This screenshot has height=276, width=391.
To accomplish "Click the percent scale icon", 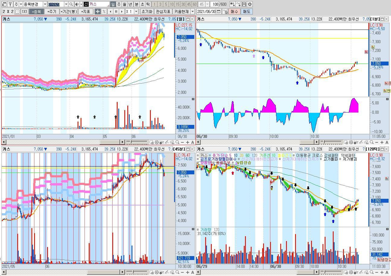I will [x=104, y=11].
